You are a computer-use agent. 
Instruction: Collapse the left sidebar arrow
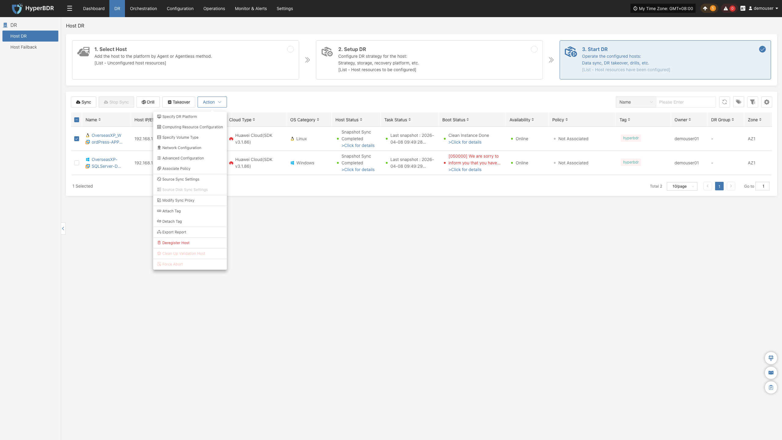pyautogui.click(x=63, y=229)
